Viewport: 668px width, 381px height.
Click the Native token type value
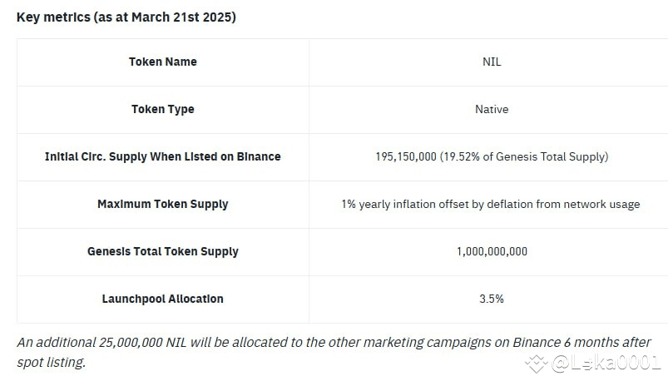pyautogui.click(x=491, y=109)
